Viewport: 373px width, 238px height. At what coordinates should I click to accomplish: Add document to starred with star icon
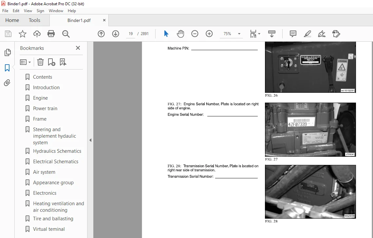coord(23,34)
